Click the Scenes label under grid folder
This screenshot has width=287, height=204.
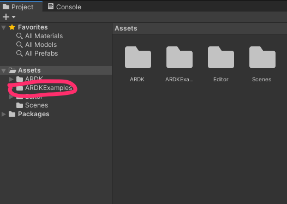262,80
